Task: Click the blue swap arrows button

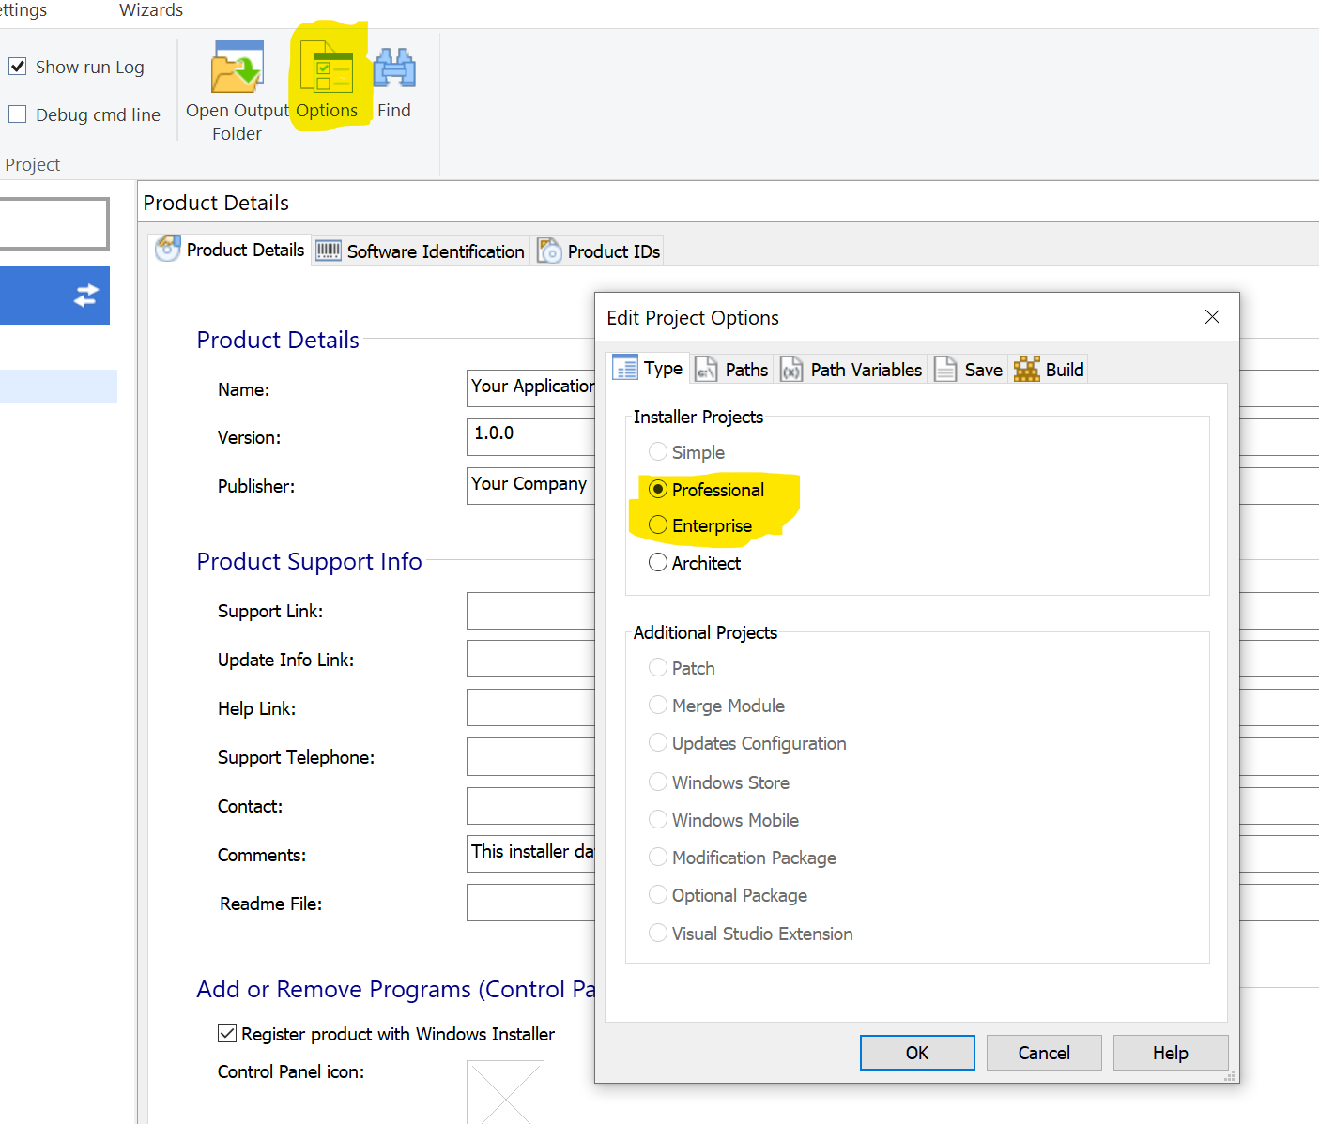Action: click(x=85, y=296)
